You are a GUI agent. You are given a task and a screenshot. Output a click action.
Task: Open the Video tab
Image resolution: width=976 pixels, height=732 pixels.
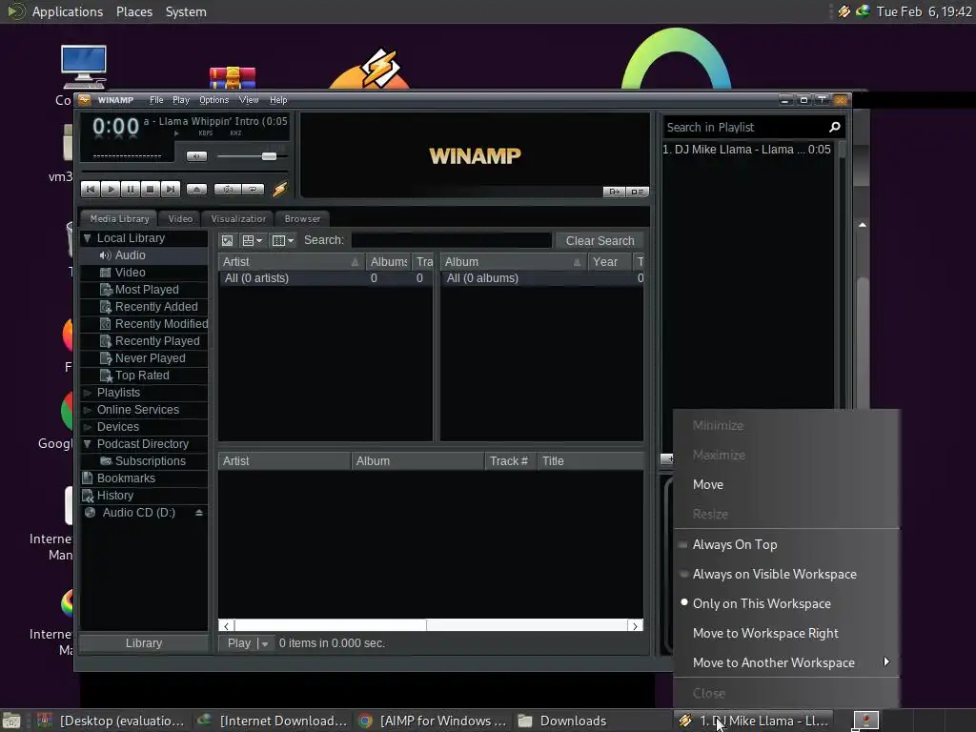[x=180, y=218]
